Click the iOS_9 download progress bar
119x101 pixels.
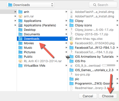tap(109, 65)
